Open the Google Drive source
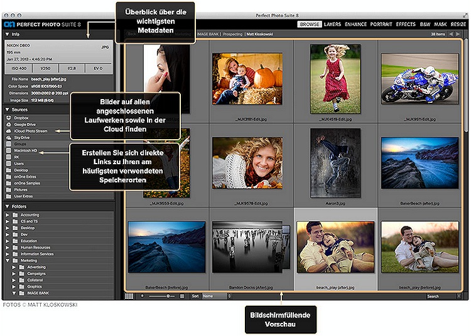Viewport: 471px width, 336px height. point(24,124)
